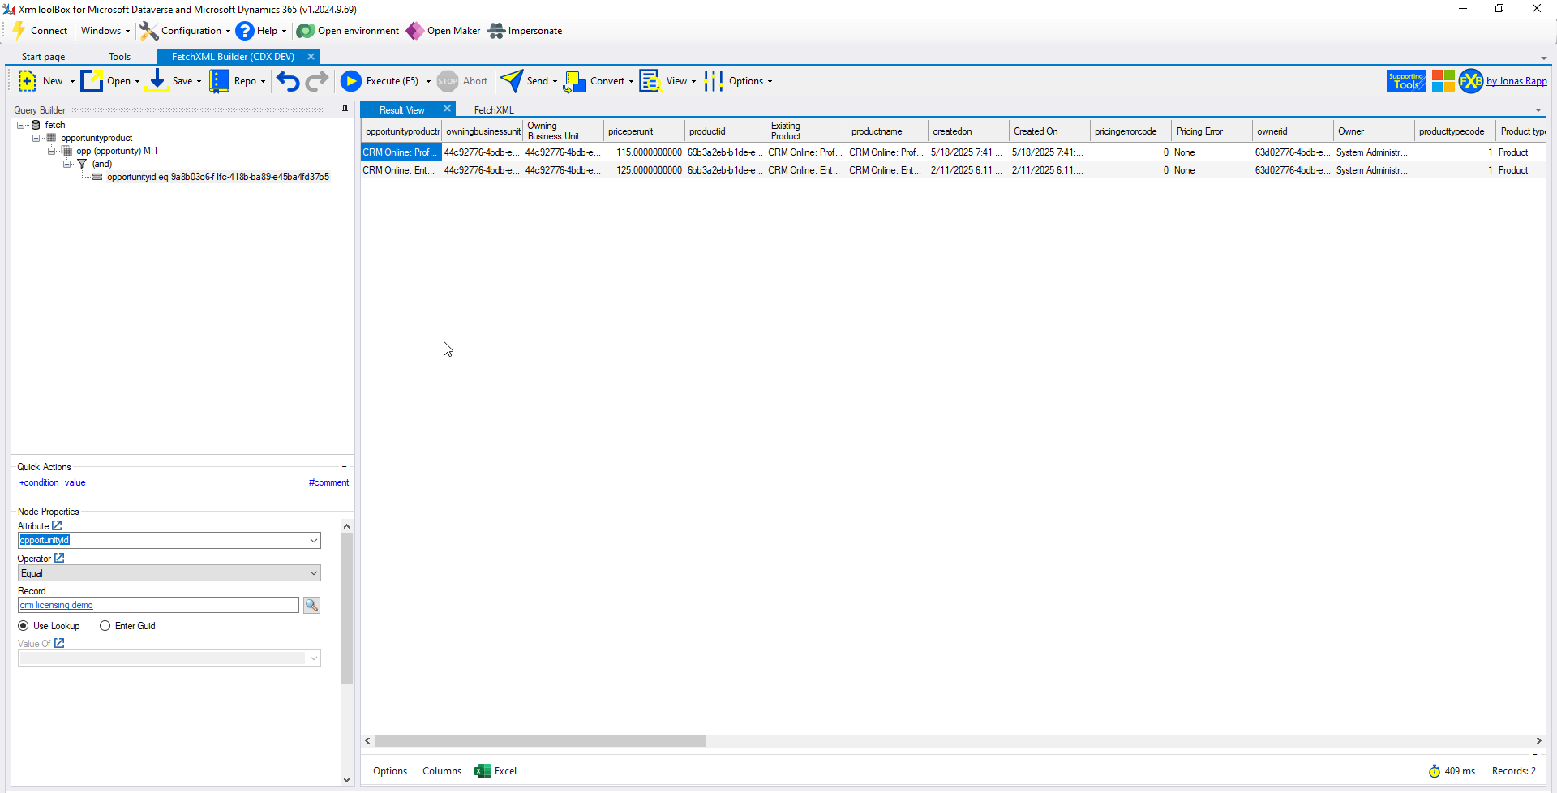Viewport: 1557px width, 793px height.
Task: Open the crm licensing demo record link
Action: pos(57,606)
